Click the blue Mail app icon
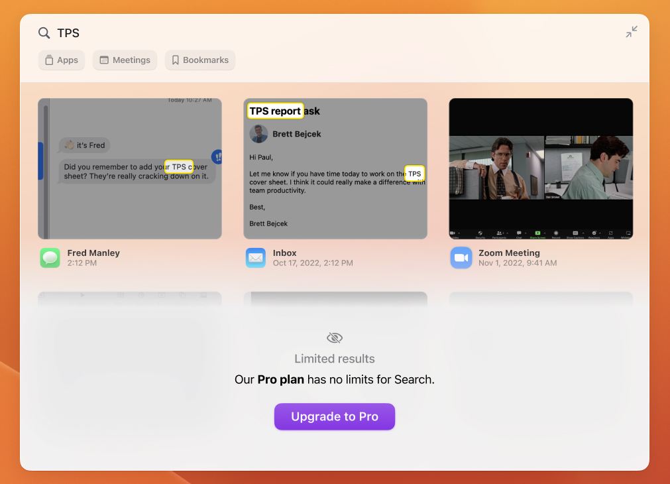This screenshot has width=670, height=484. pos(256,258)
